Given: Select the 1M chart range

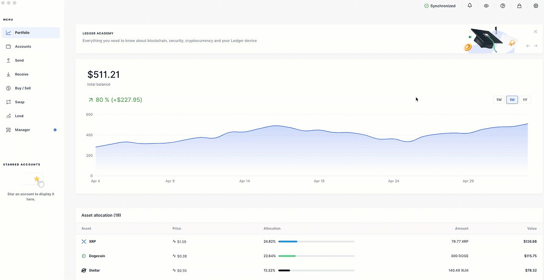Looking at the screenshot, I should (512, 100).
